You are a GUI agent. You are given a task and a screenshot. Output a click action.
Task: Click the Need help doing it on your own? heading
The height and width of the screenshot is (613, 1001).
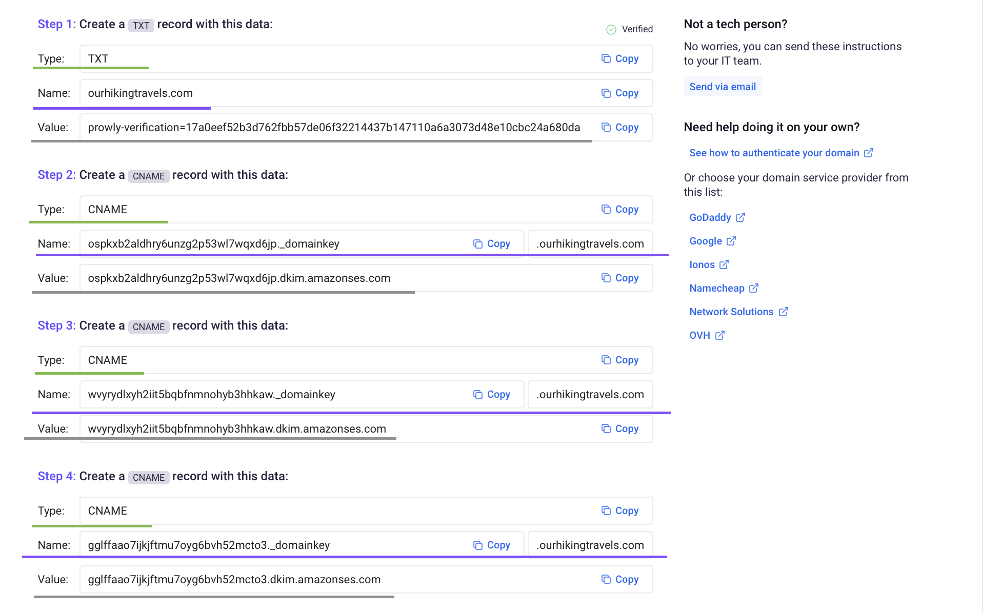771,127
